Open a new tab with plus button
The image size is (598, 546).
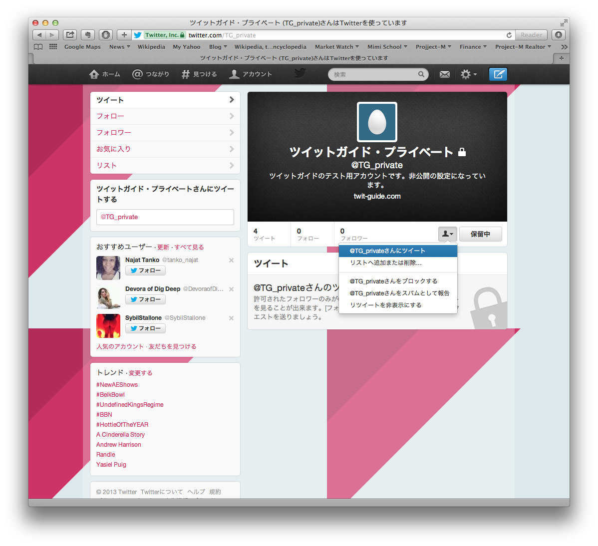(561, 58)
